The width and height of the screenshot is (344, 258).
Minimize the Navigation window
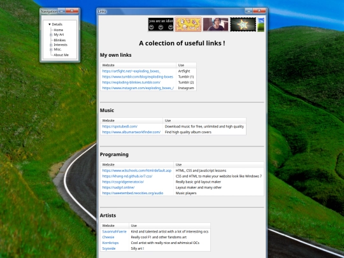62,11
